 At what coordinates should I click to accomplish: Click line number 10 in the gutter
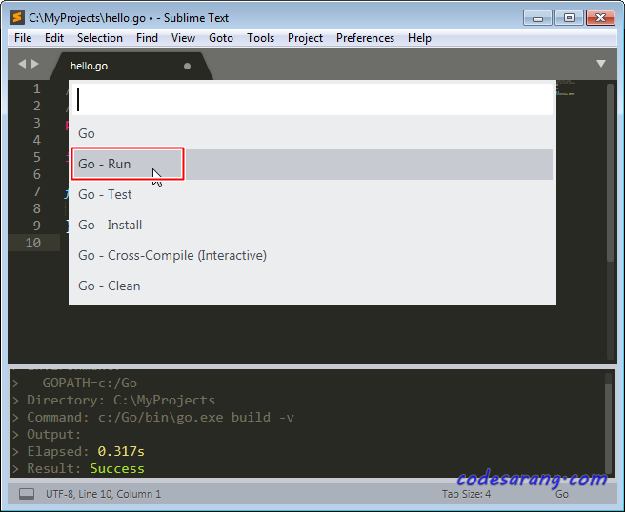(x=33, y=243)
